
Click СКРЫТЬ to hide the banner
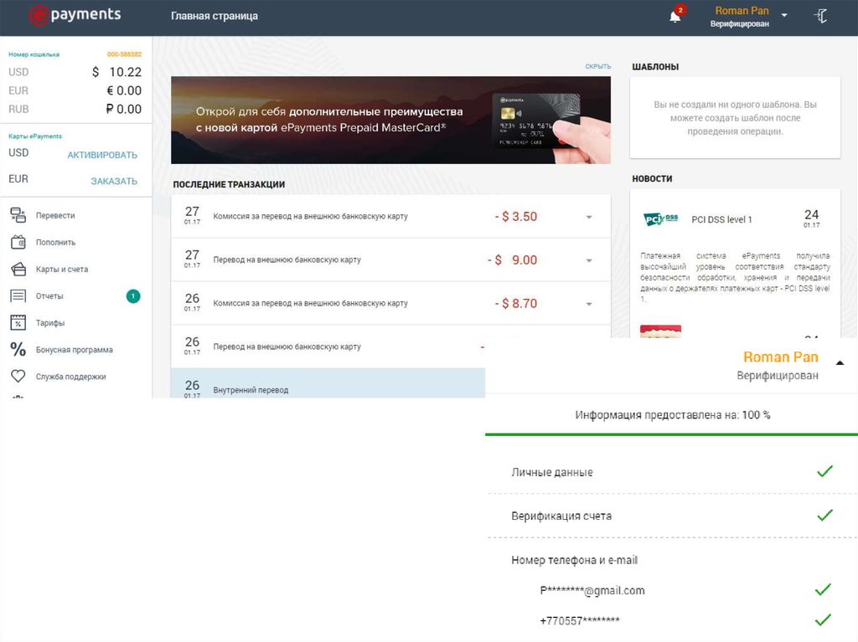coord(598,66)
